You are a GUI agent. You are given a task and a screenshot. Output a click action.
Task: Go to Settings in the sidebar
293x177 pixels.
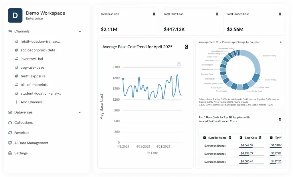point(21,153)
